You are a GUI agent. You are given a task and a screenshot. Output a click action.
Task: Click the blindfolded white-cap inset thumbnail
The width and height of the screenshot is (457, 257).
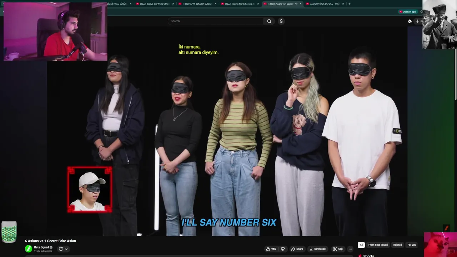pos(90,190)
